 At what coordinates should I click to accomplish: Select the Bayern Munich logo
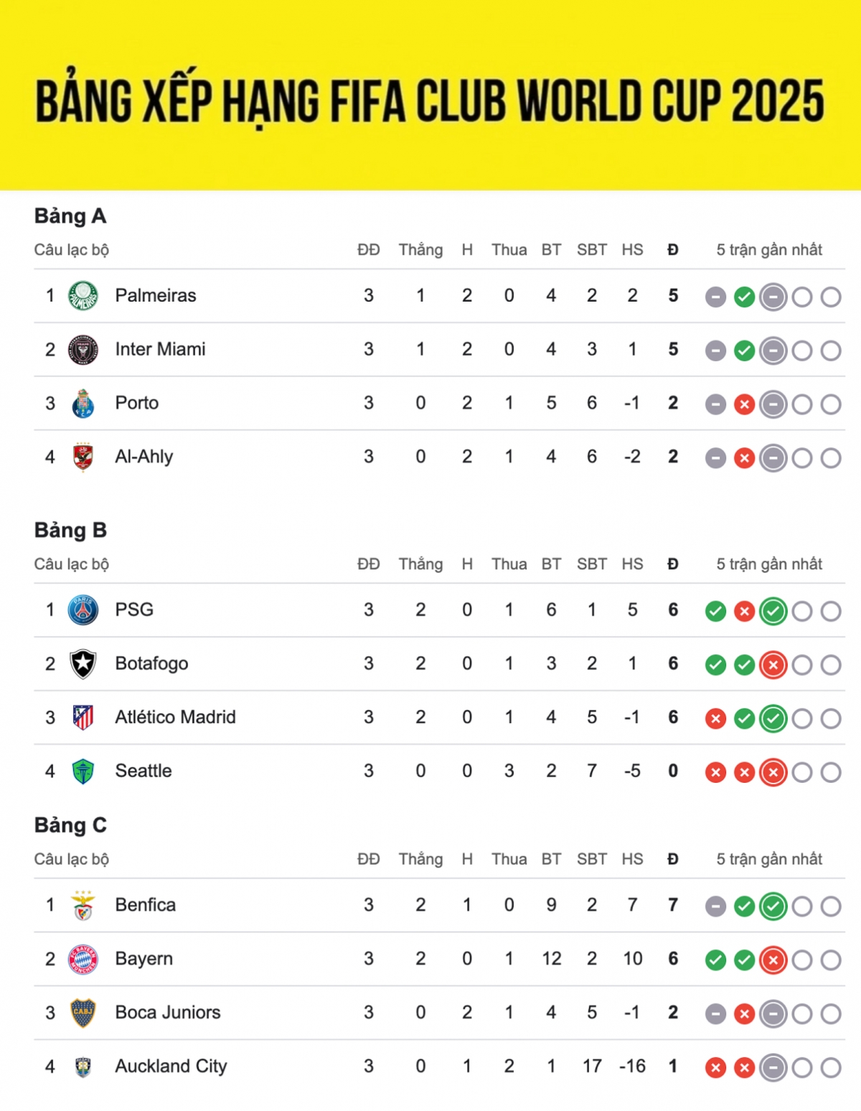(83, 959)
